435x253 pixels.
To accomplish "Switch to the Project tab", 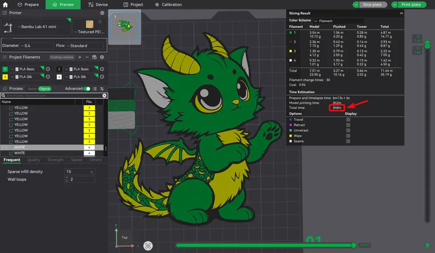I will click(x=133, y=5).
